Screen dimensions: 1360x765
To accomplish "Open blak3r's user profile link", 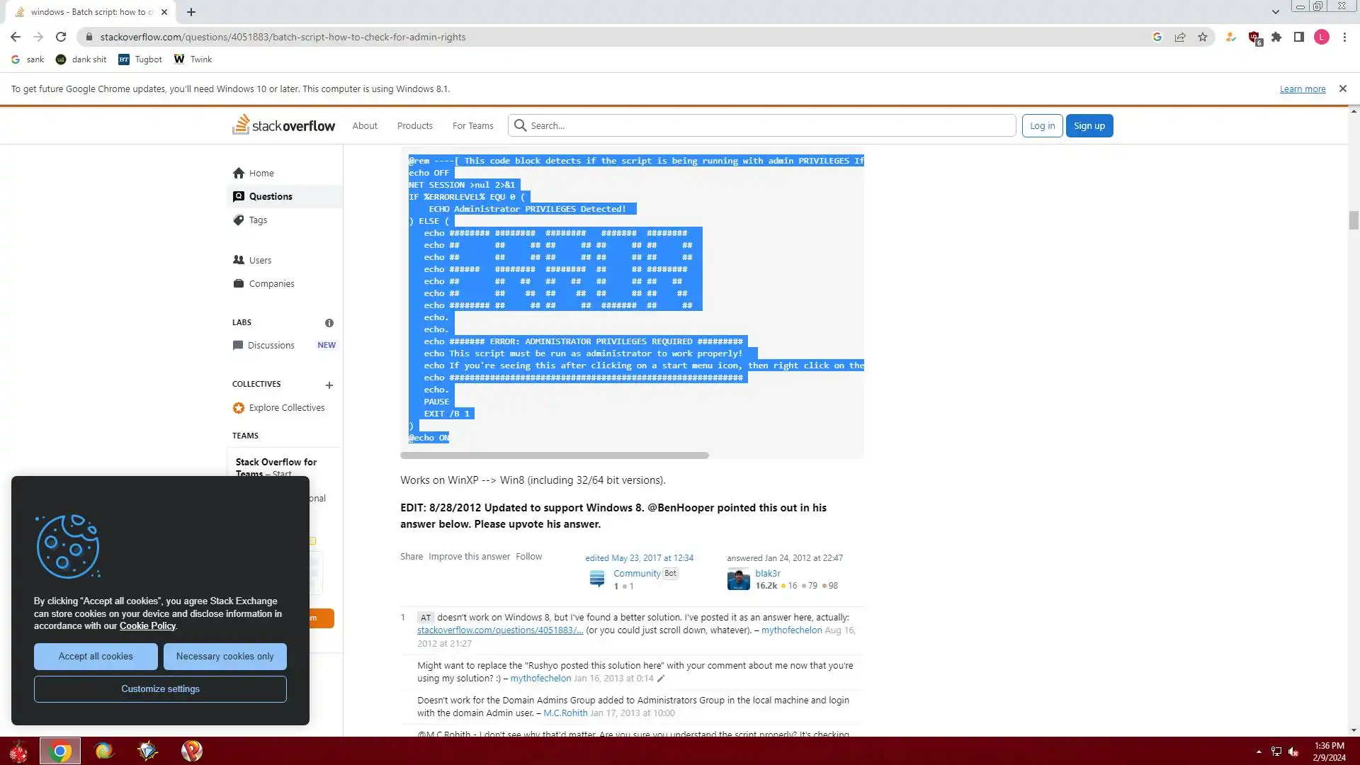I will click(767, 573).
